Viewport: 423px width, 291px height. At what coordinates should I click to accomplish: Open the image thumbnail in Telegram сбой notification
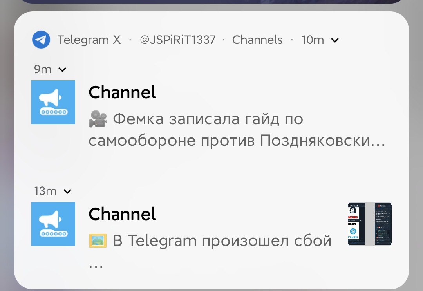370,224
